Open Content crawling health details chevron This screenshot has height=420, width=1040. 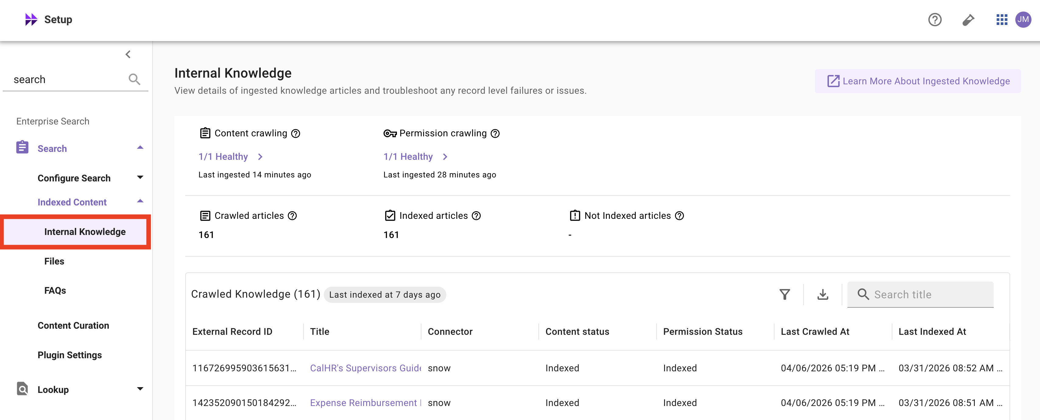coord(260,156)
